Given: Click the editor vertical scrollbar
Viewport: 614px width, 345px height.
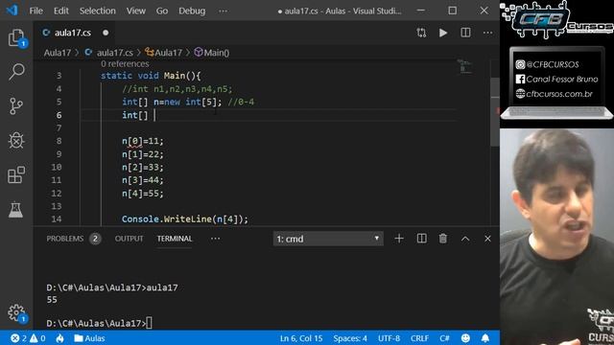Looking at the screenshot, I should pos(495,111).
